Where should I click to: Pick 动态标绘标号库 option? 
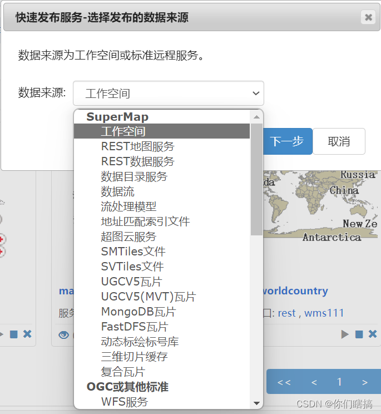pos(162,342)
